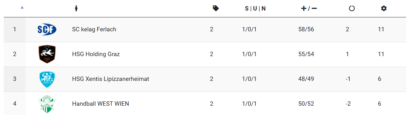408x115 pixels.
Task: Open the SC kelag Ferlach logo
Action: pyautogui.click(x=47, y=29)
